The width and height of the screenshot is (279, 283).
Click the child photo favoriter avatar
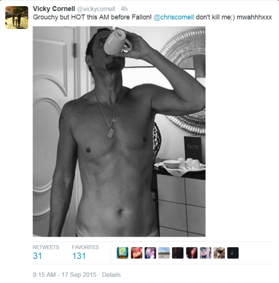point(205,253)
